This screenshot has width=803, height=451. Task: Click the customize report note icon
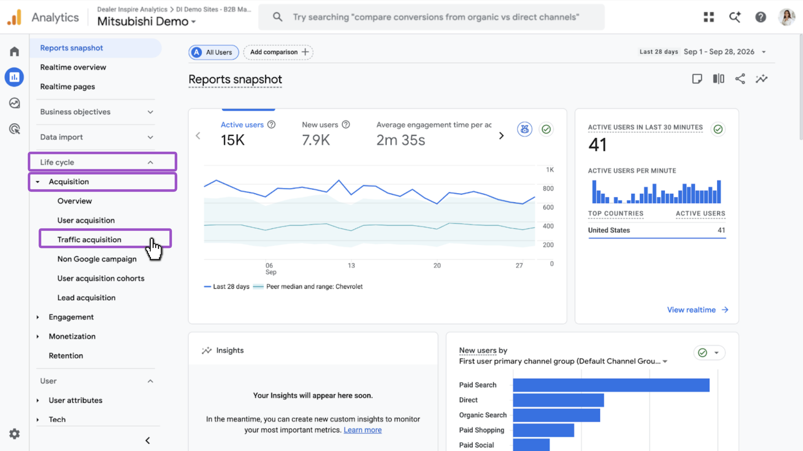697,79
